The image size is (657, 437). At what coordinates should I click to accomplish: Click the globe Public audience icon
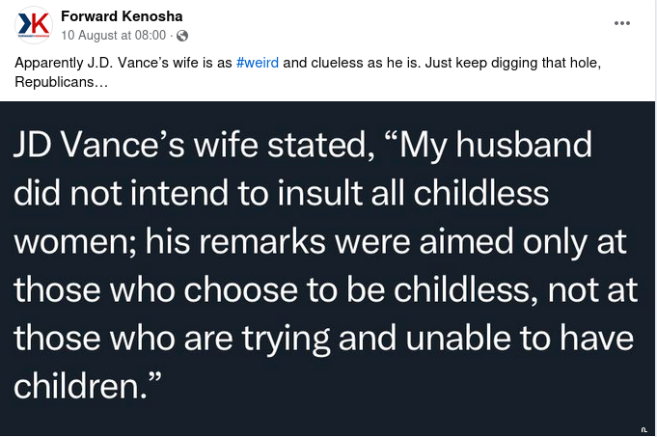point(181,36)
